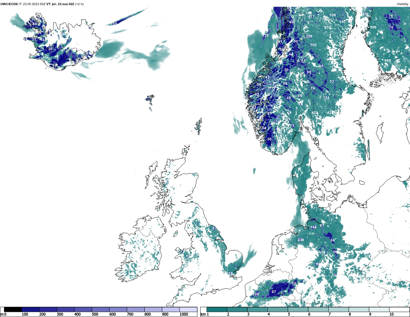Click the value '30' over southern Norway
Screen dimensions: 410x317
pos(269,139)
